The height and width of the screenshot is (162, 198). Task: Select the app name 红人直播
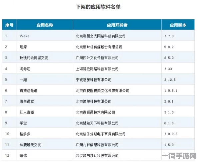click(x=27, y=112)
